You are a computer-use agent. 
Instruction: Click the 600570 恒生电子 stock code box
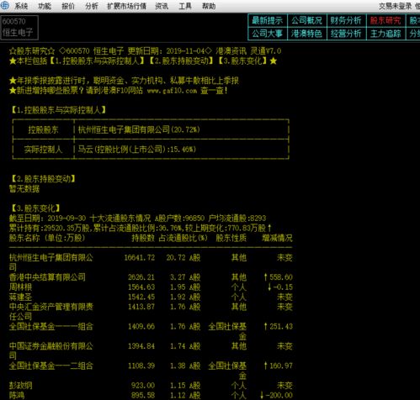coord(19,28)
